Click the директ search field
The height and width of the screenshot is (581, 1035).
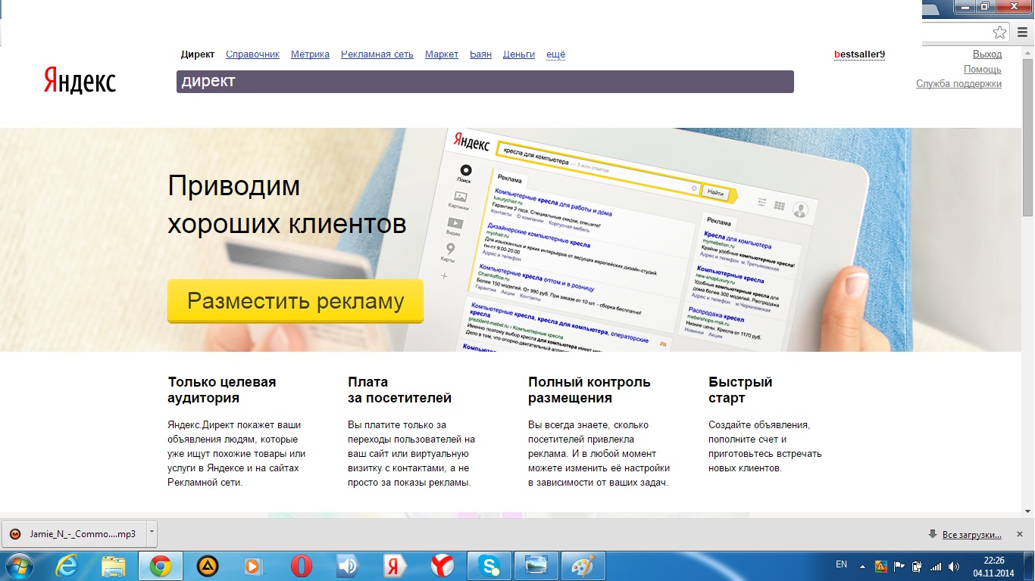pos(485,82)
